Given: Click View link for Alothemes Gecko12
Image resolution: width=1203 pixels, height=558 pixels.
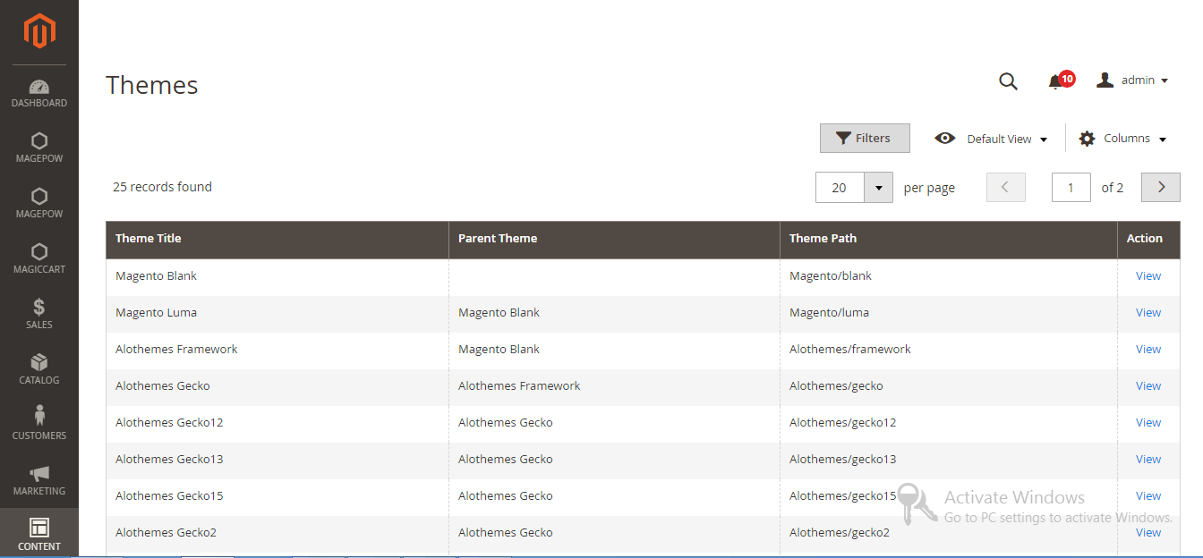Looking at the screenshot, I should pyautogui.click(x=1148, y=423).
